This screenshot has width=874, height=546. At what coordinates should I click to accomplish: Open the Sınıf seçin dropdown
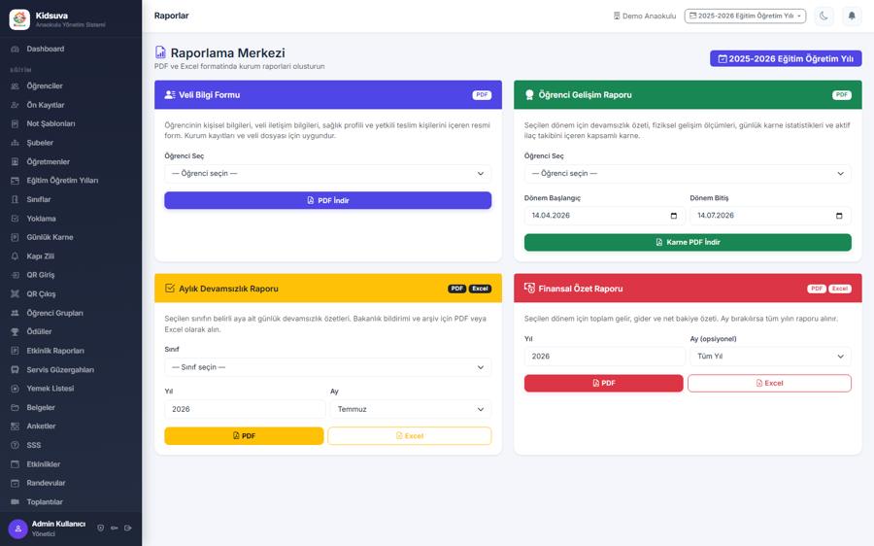pyautogui.click(x=328, y=367)
